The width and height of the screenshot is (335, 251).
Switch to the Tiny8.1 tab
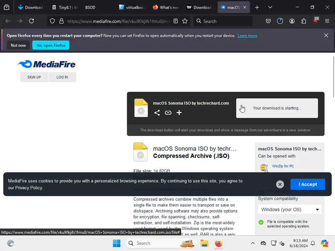[x=65, y=8]
